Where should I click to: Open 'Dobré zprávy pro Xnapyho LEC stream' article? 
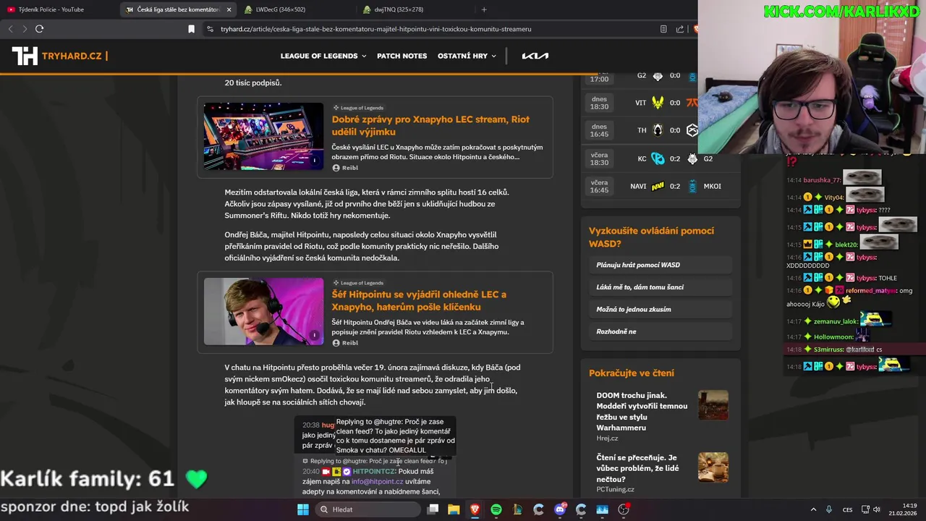click(430, 126)
